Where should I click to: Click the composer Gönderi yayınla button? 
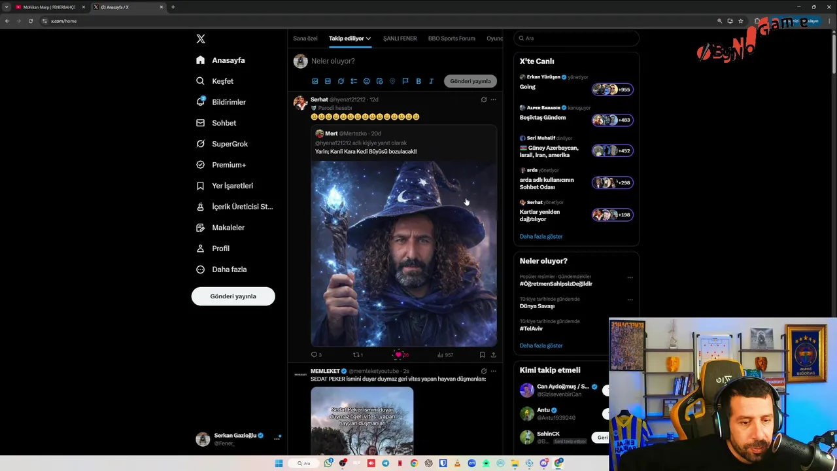click(x=470, y=81)
